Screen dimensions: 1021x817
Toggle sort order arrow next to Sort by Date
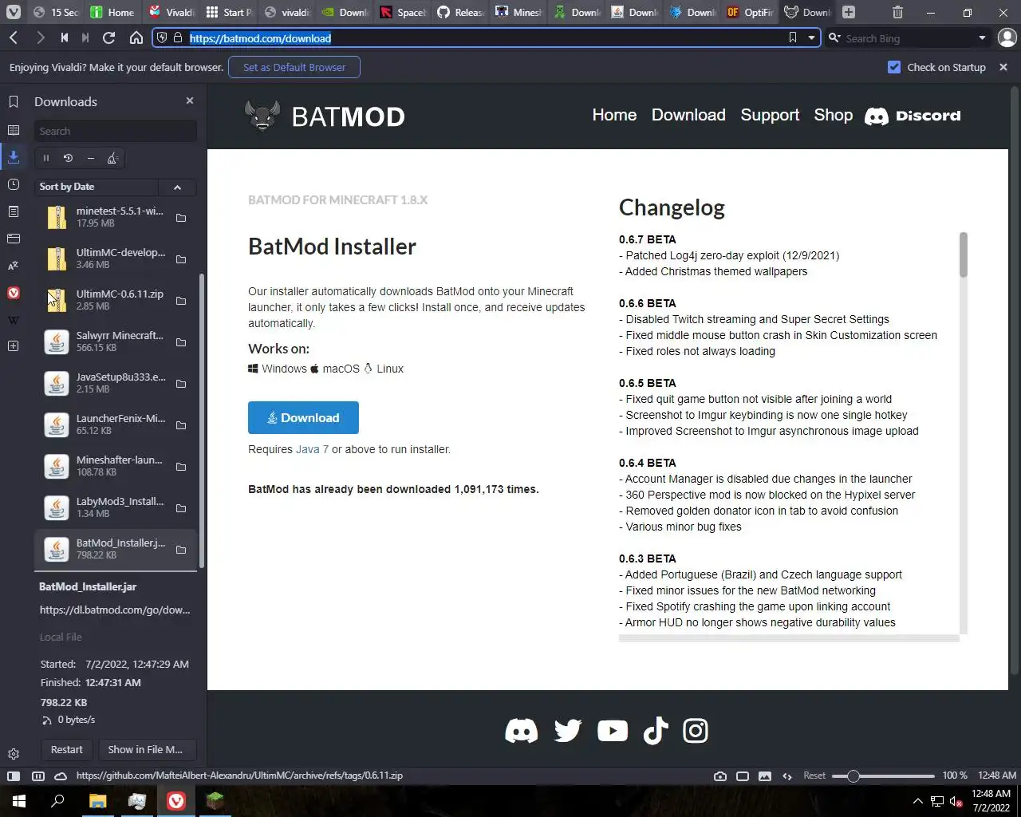click(x=177, y=187)
